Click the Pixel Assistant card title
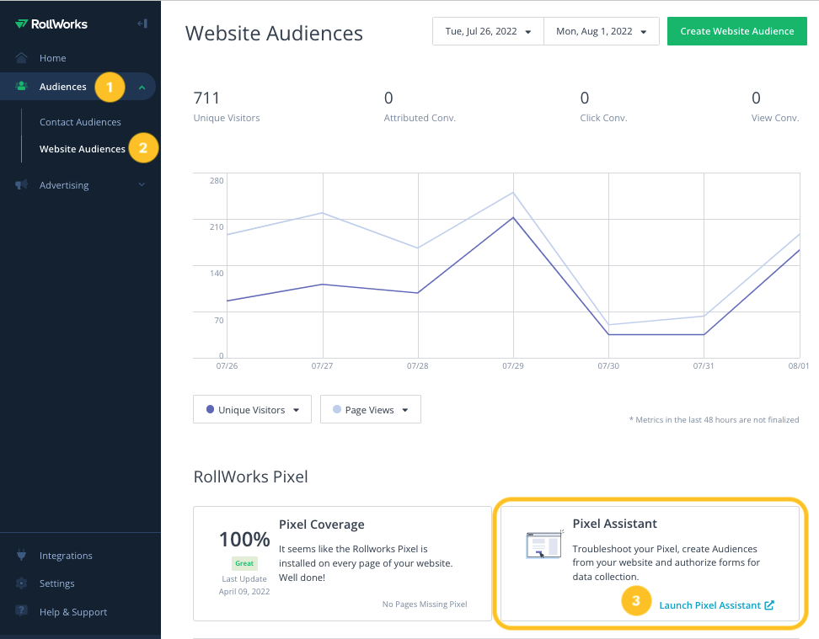The image size is (819, 639). point(615,524)
